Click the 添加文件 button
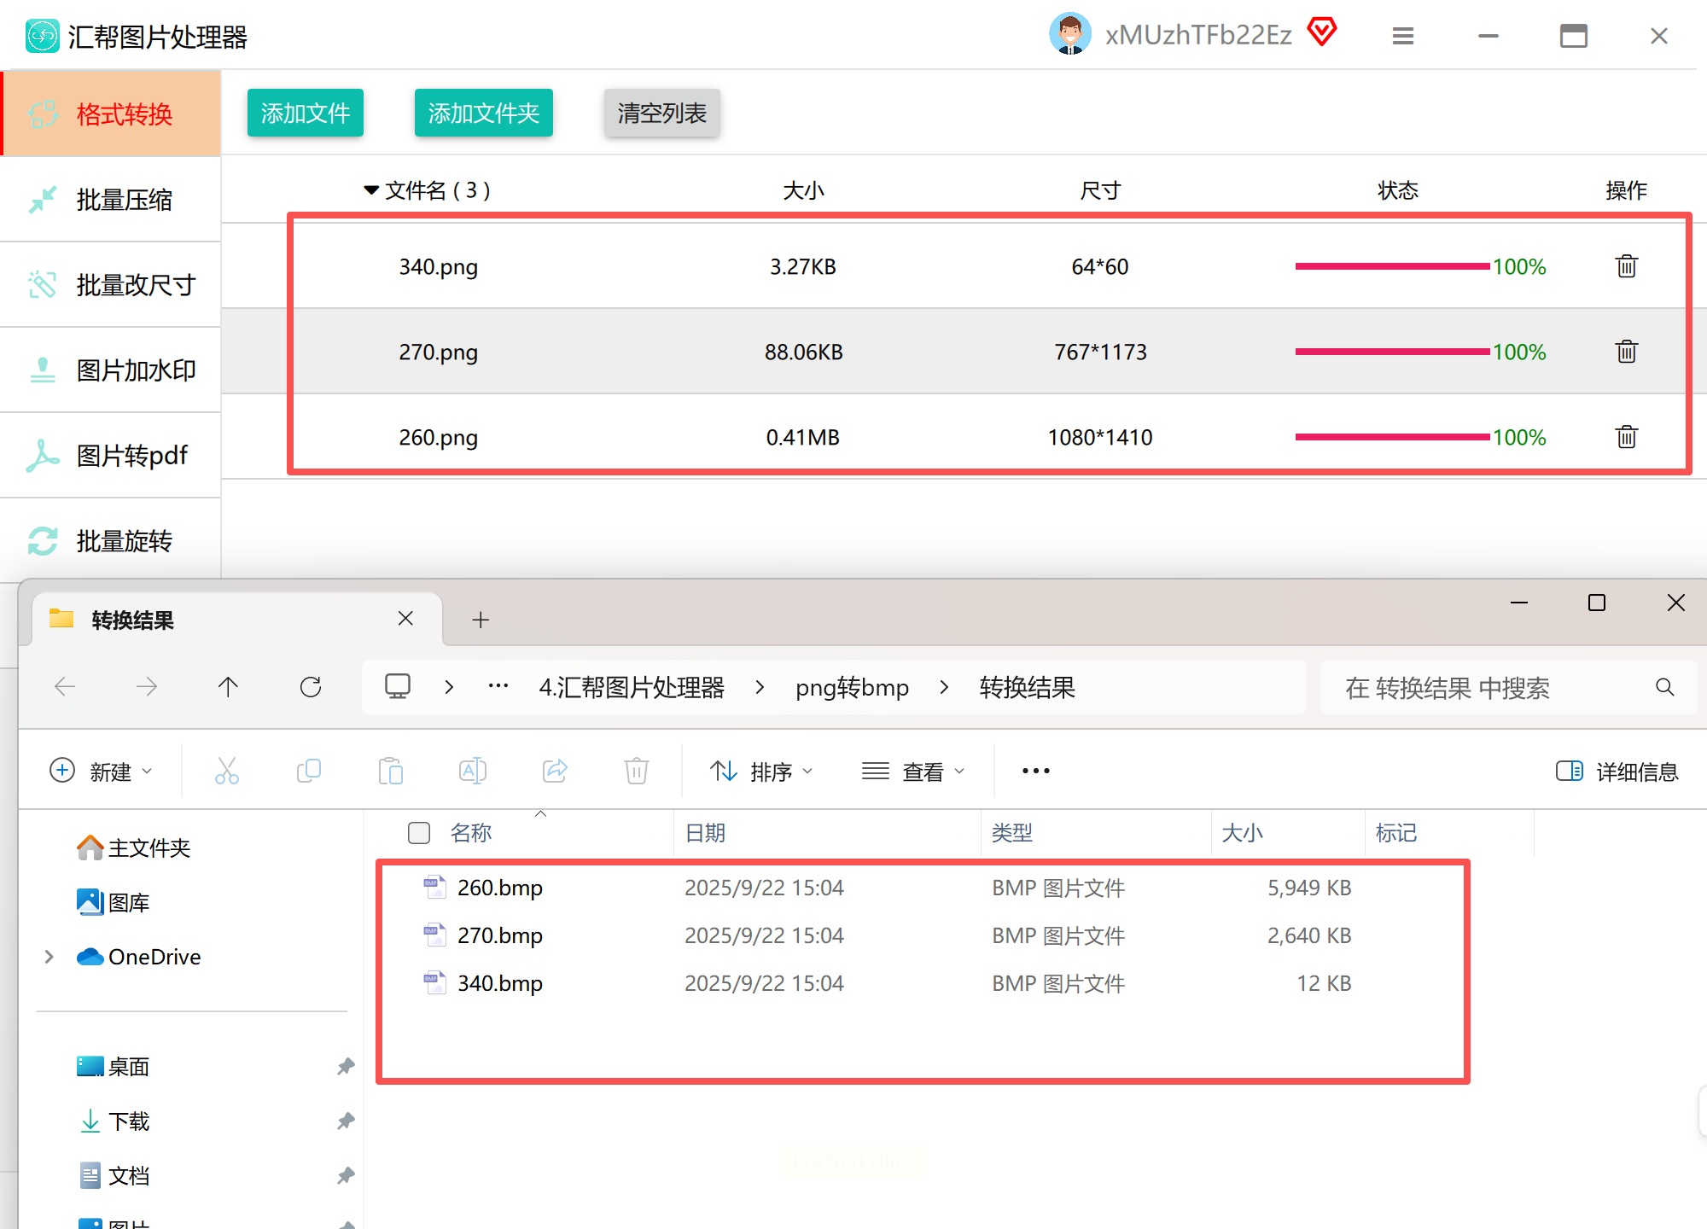 (x=306, y=113)
